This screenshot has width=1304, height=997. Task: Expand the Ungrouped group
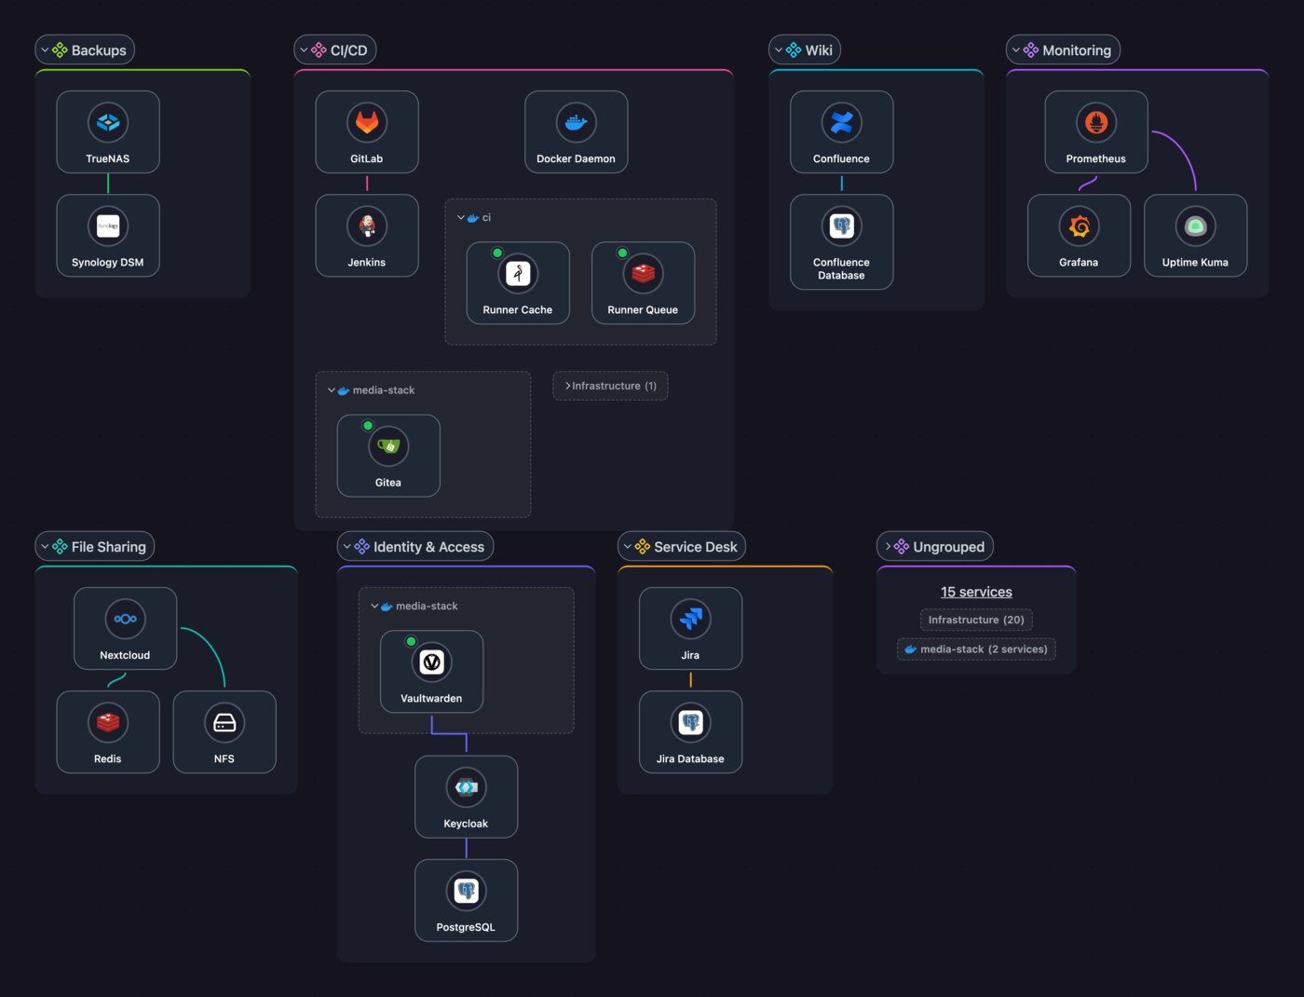click(x=888, y=547)
